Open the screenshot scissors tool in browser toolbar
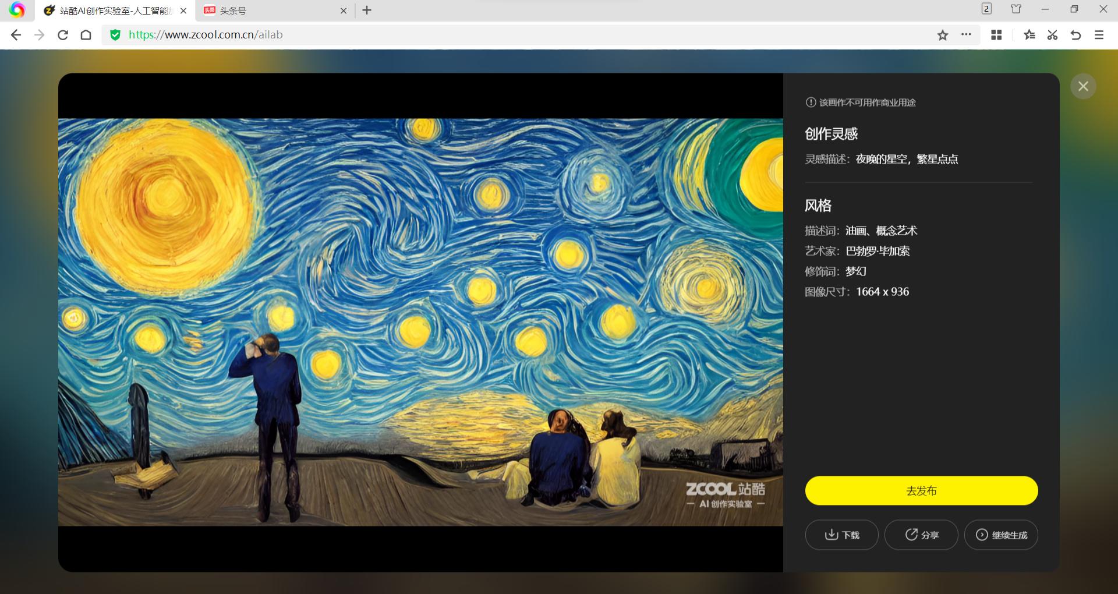The height and width of the screenshot is (594, 1118). coord(1052,35)
